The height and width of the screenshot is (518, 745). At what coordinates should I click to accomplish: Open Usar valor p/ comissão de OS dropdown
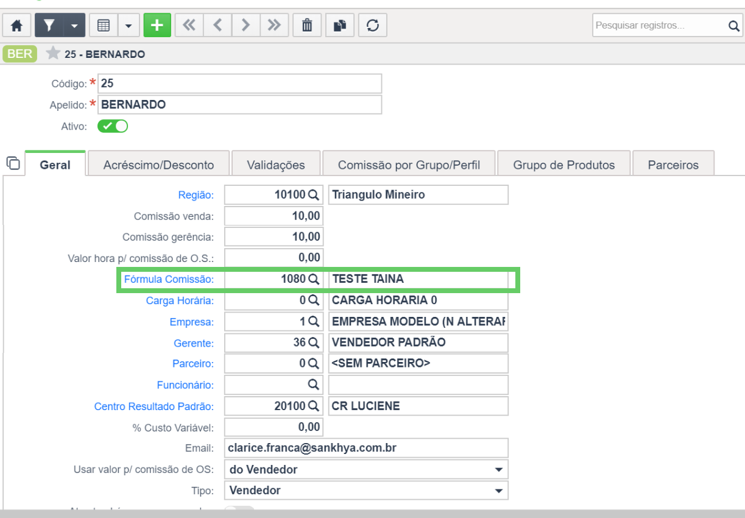(x=366, y=469)
